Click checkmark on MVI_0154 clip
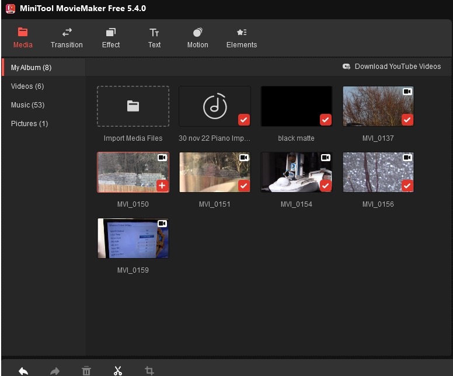Viewport: 453px width, 376px height. coord(326,186)
